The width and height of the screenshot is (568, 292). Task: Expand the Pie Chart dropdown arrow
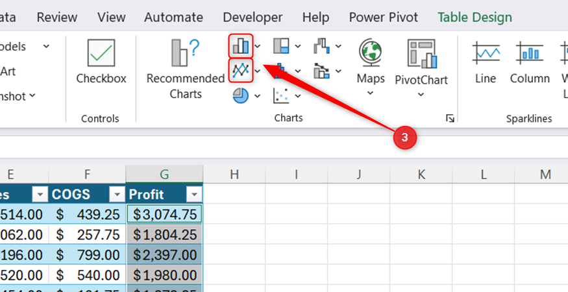[x=257, y=96]
